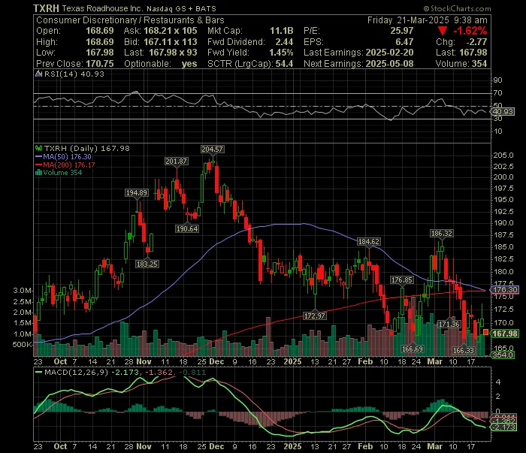Click the P/E value 25.97
The image size is (526, 453).
tap(401, 31)
